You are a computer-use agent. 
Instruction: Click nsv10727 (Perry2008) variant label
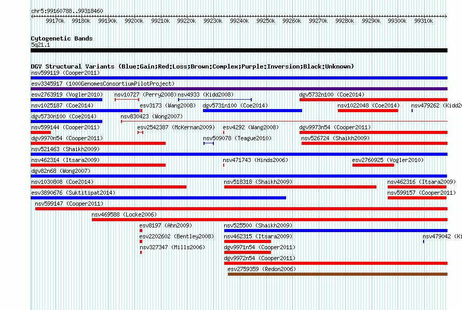tap(145, 95)
